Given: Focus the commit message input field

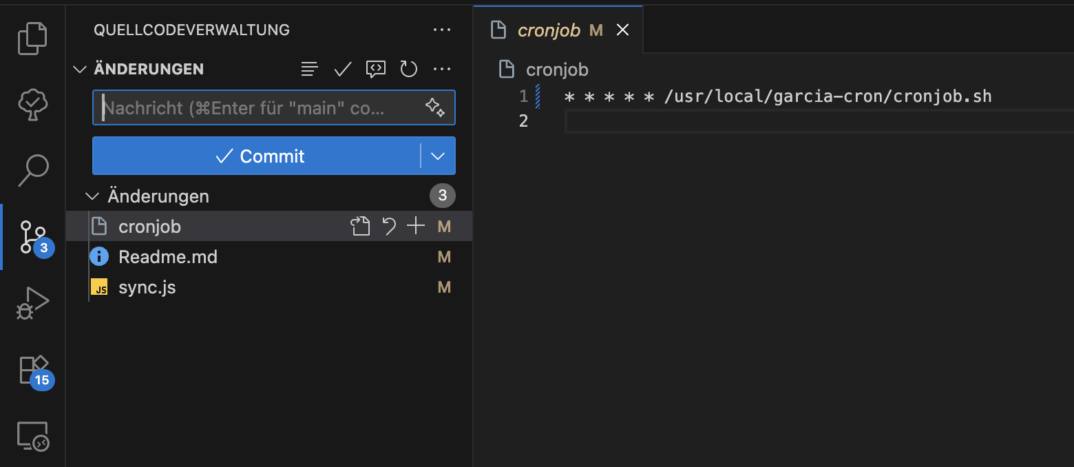Looking at the screenshot, I should pos(274,107).
